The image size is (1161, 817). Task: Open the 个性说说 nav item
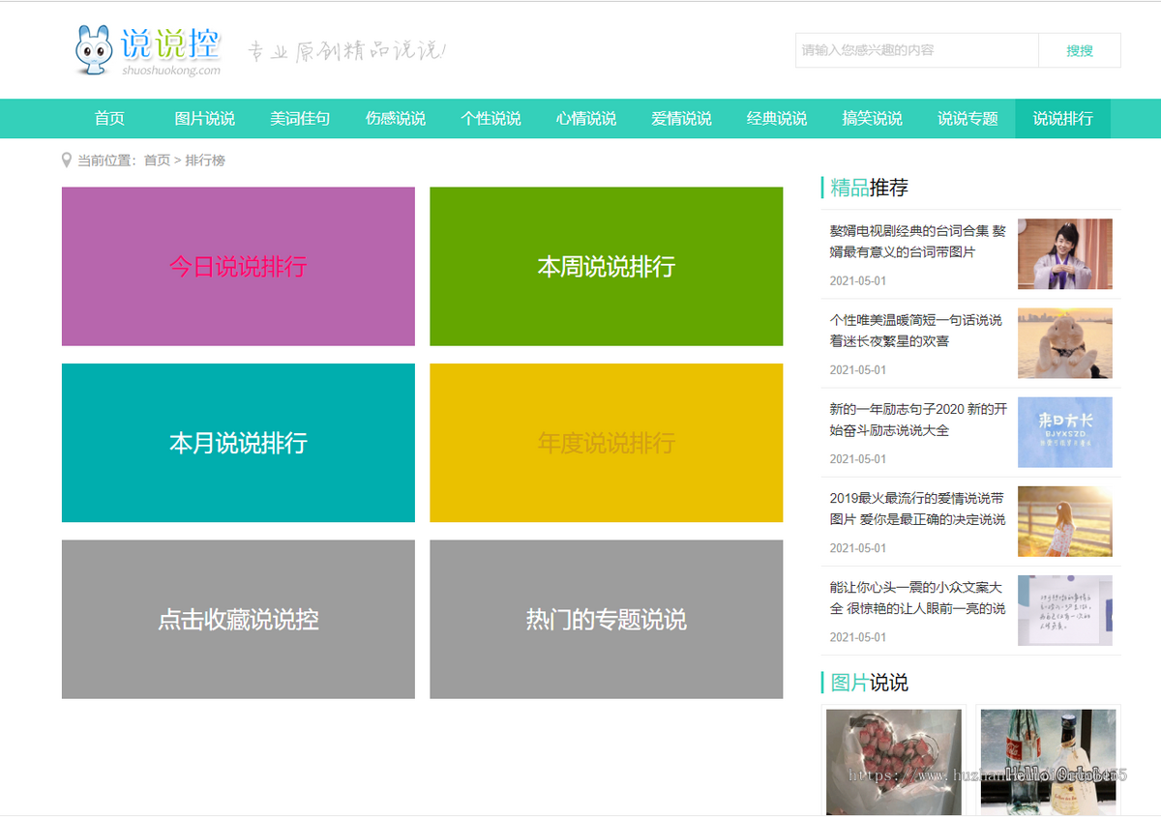coord(491,118)
